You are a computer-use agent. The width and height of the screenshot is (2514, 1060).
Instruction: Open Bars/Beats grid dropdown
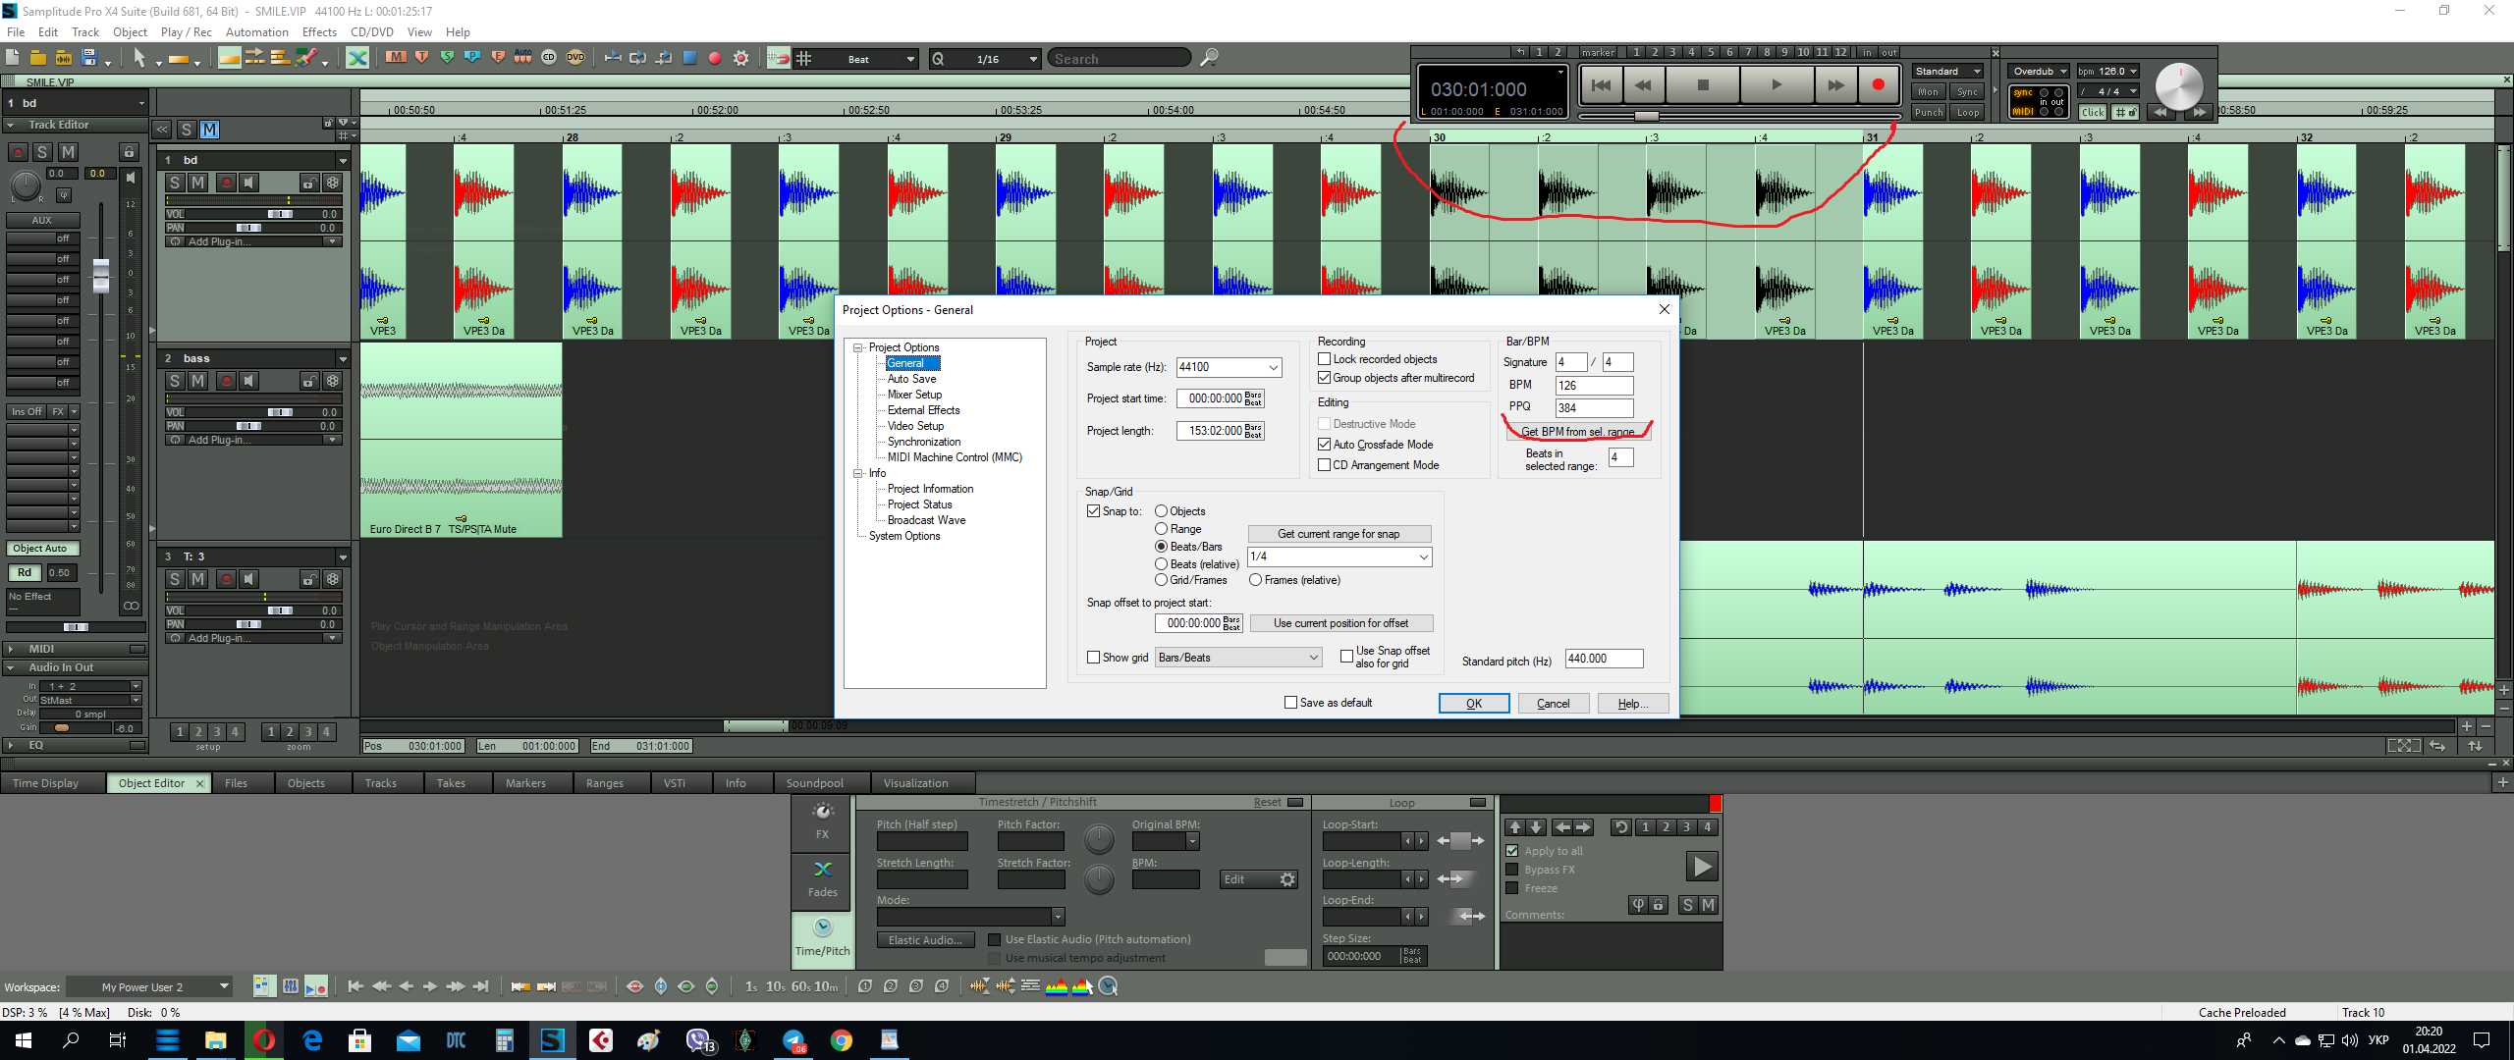(x=1239, y=658)
